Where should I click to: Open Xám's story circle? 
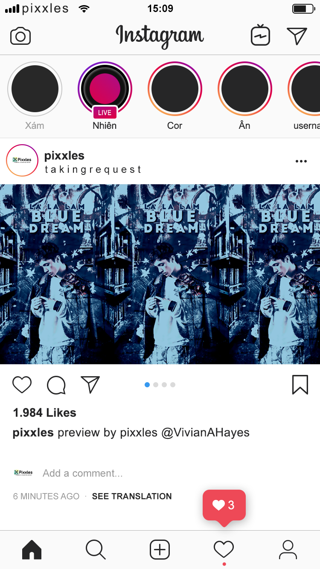pyautogui.click(x=35, y=89)
